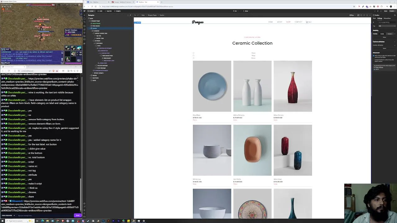Image resolution: width=397 pixels, height=223 pixels.
Task: Open the Add elements panel icon
Action: pyautogui.click(x=84, y=15)
